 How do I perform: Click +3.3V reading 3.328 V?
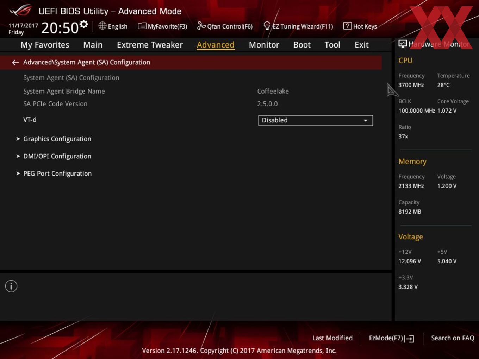point(408,287)
